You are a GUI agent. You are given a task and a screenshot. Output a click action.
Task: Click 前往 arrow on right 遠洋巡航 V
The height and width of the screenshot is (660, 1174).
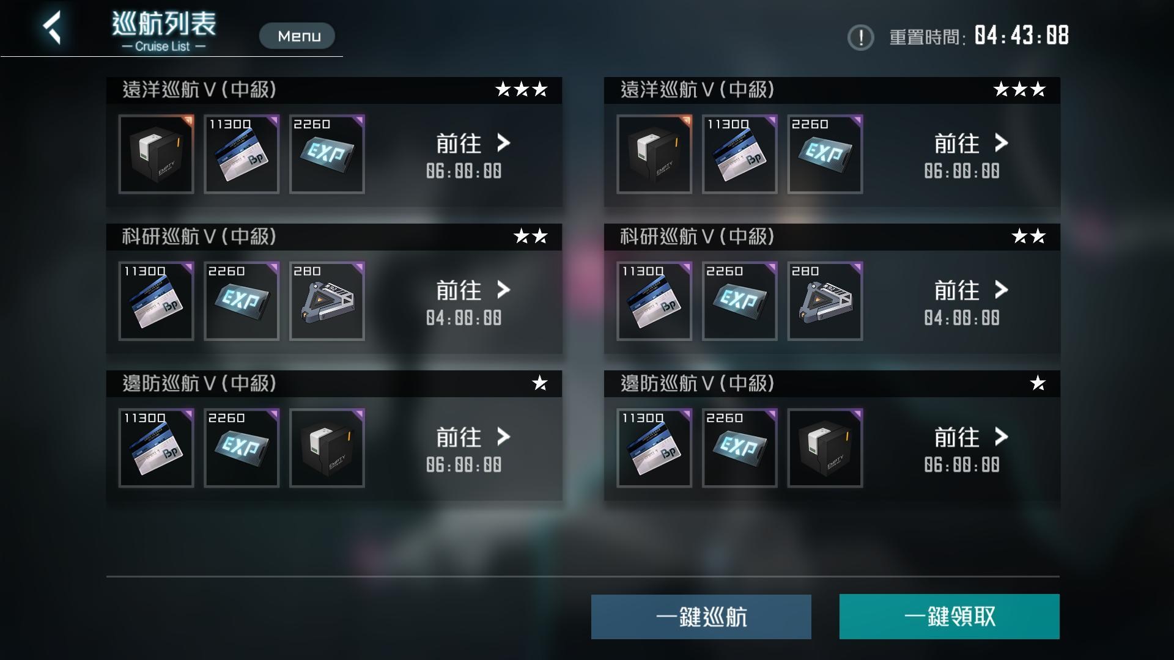(x=971, y=144)
